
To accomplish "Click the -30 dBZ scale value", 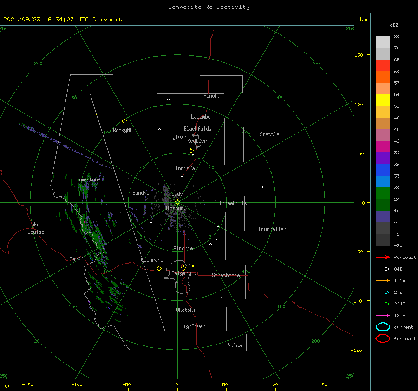I will click(x=398, y=245).
